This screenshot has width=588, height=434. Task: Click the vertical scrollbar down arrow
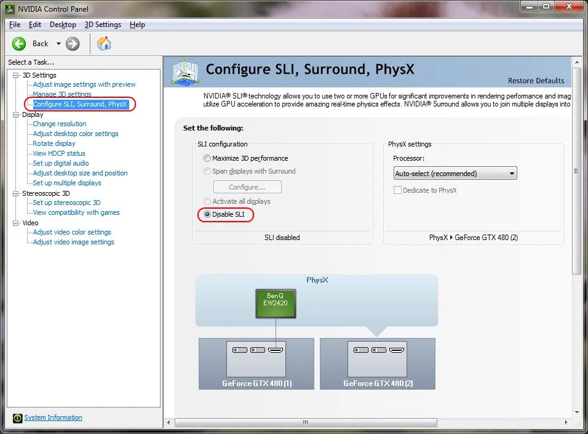(x=577, y=412)
